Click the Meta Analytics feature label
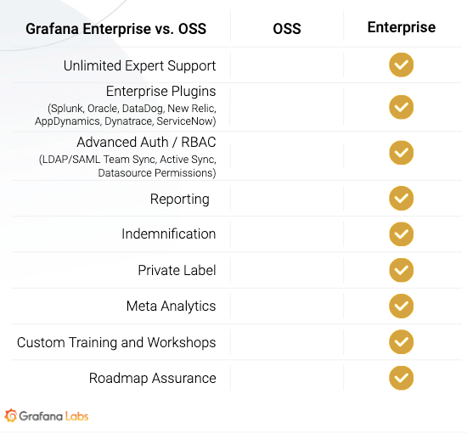 click(x=171, y=306)
